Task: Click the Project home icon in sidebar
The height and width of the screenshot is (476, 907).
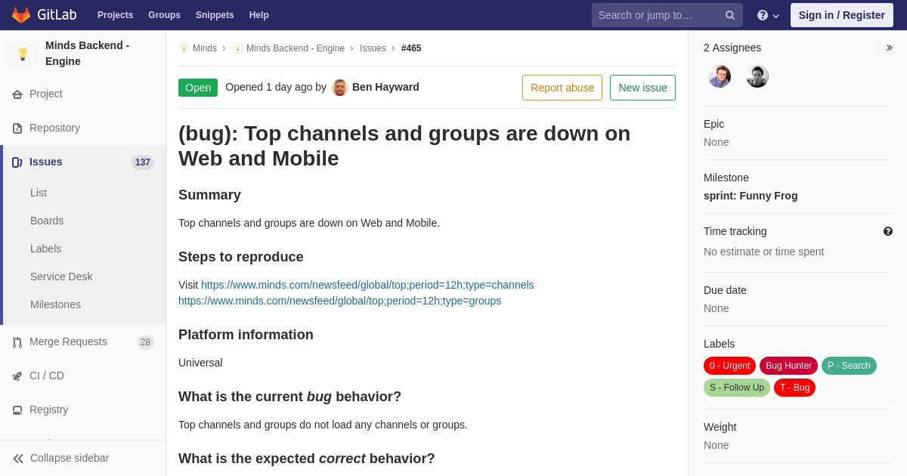Action: tap(17, 94)
